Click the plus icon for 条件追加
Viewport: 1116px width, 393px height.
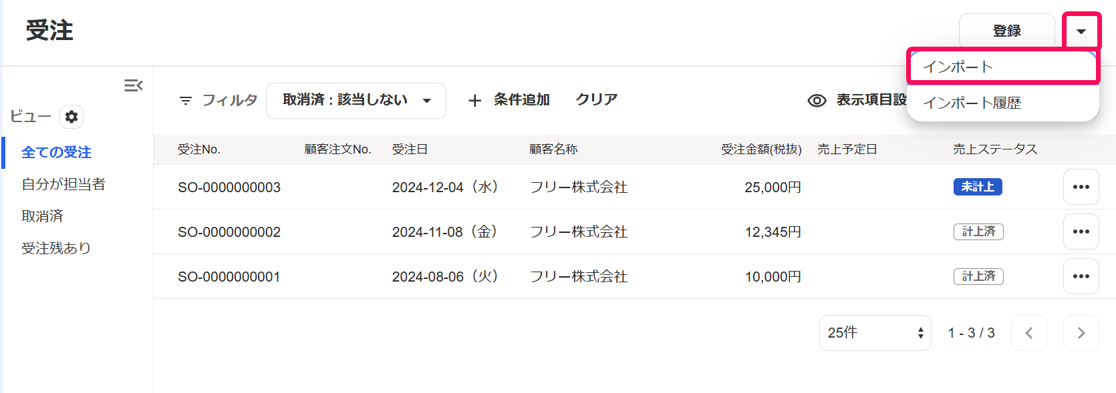point(474,101)
